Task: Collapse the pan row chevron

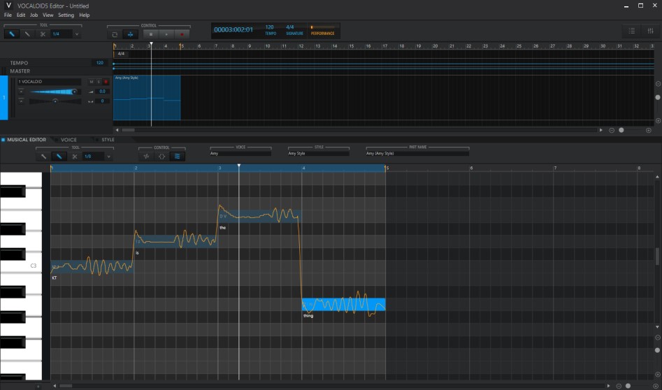Action: 21,101
